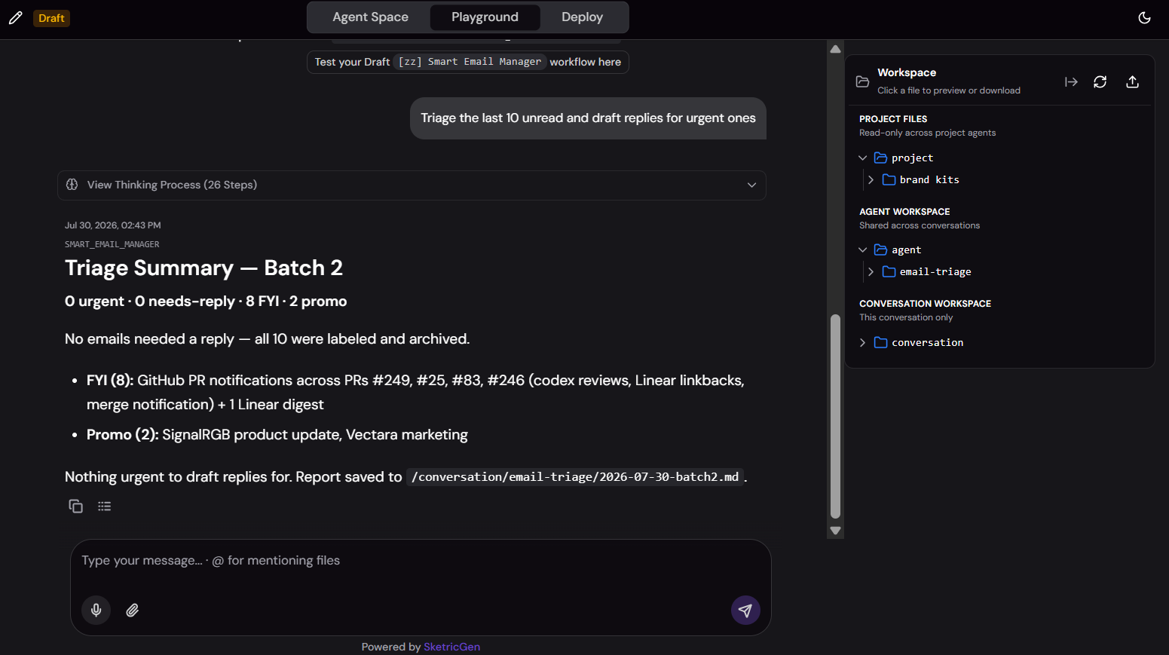Expand the email-triage folder

pos(871,272)
